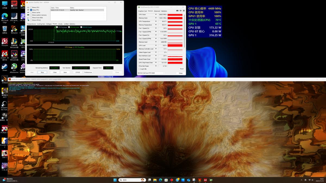Image resolution: width=326 pixels, height=183 pixels.
Task: Uncheck the Stress FPU checkbox
Action: 31,10
